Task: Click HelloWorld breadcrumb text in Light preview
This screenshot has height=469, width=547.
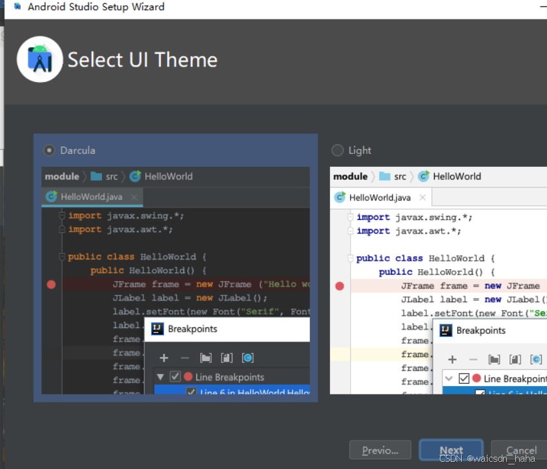Action: pyautogui.click(x=457, y=177)
